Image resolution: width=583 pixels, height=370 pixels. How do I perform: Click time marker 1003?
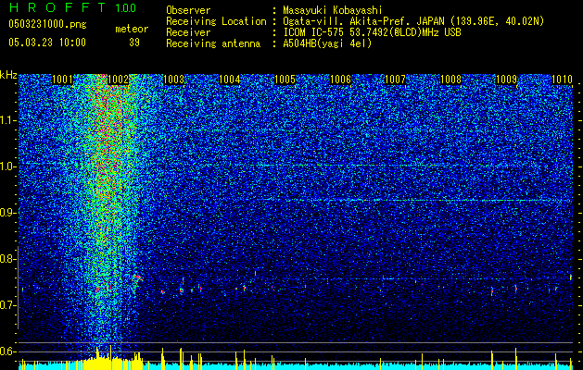point(173,80)
